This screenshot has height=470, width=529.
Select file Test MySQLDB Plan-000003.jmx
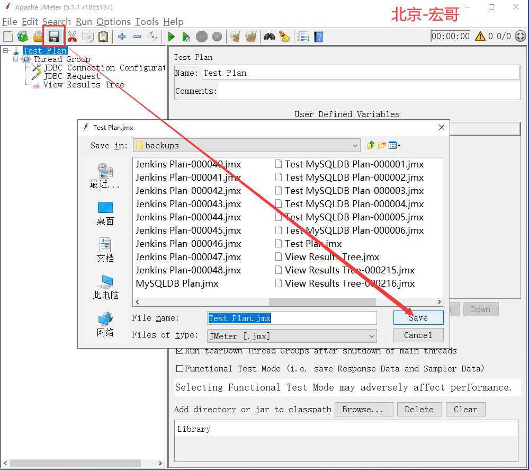(349, 191)
